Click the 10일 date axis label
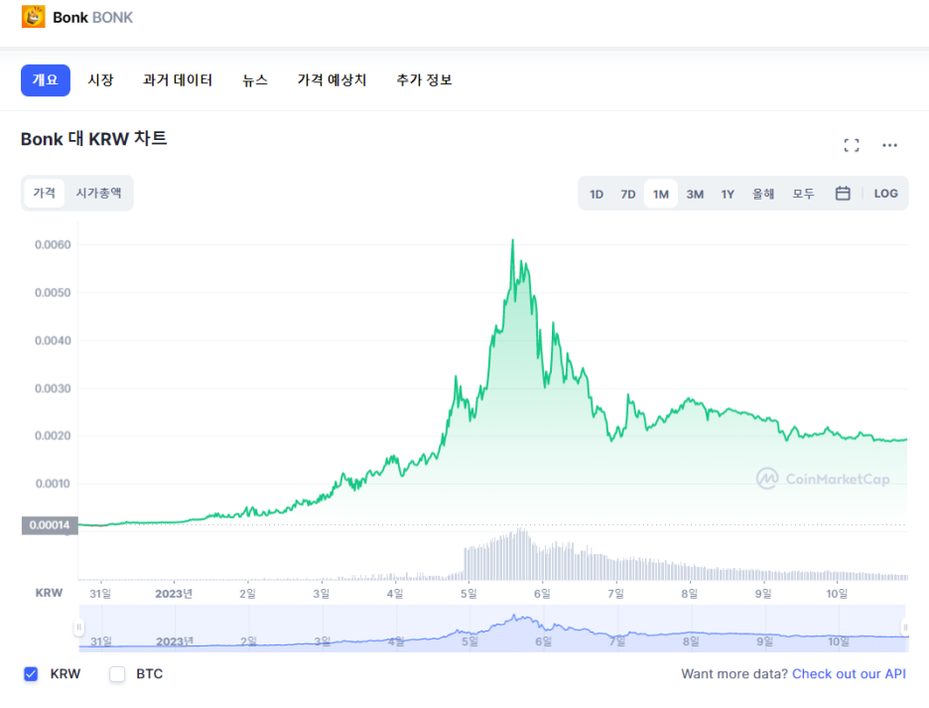This screenshot has height=708, width=929. [x=837, y=594]
